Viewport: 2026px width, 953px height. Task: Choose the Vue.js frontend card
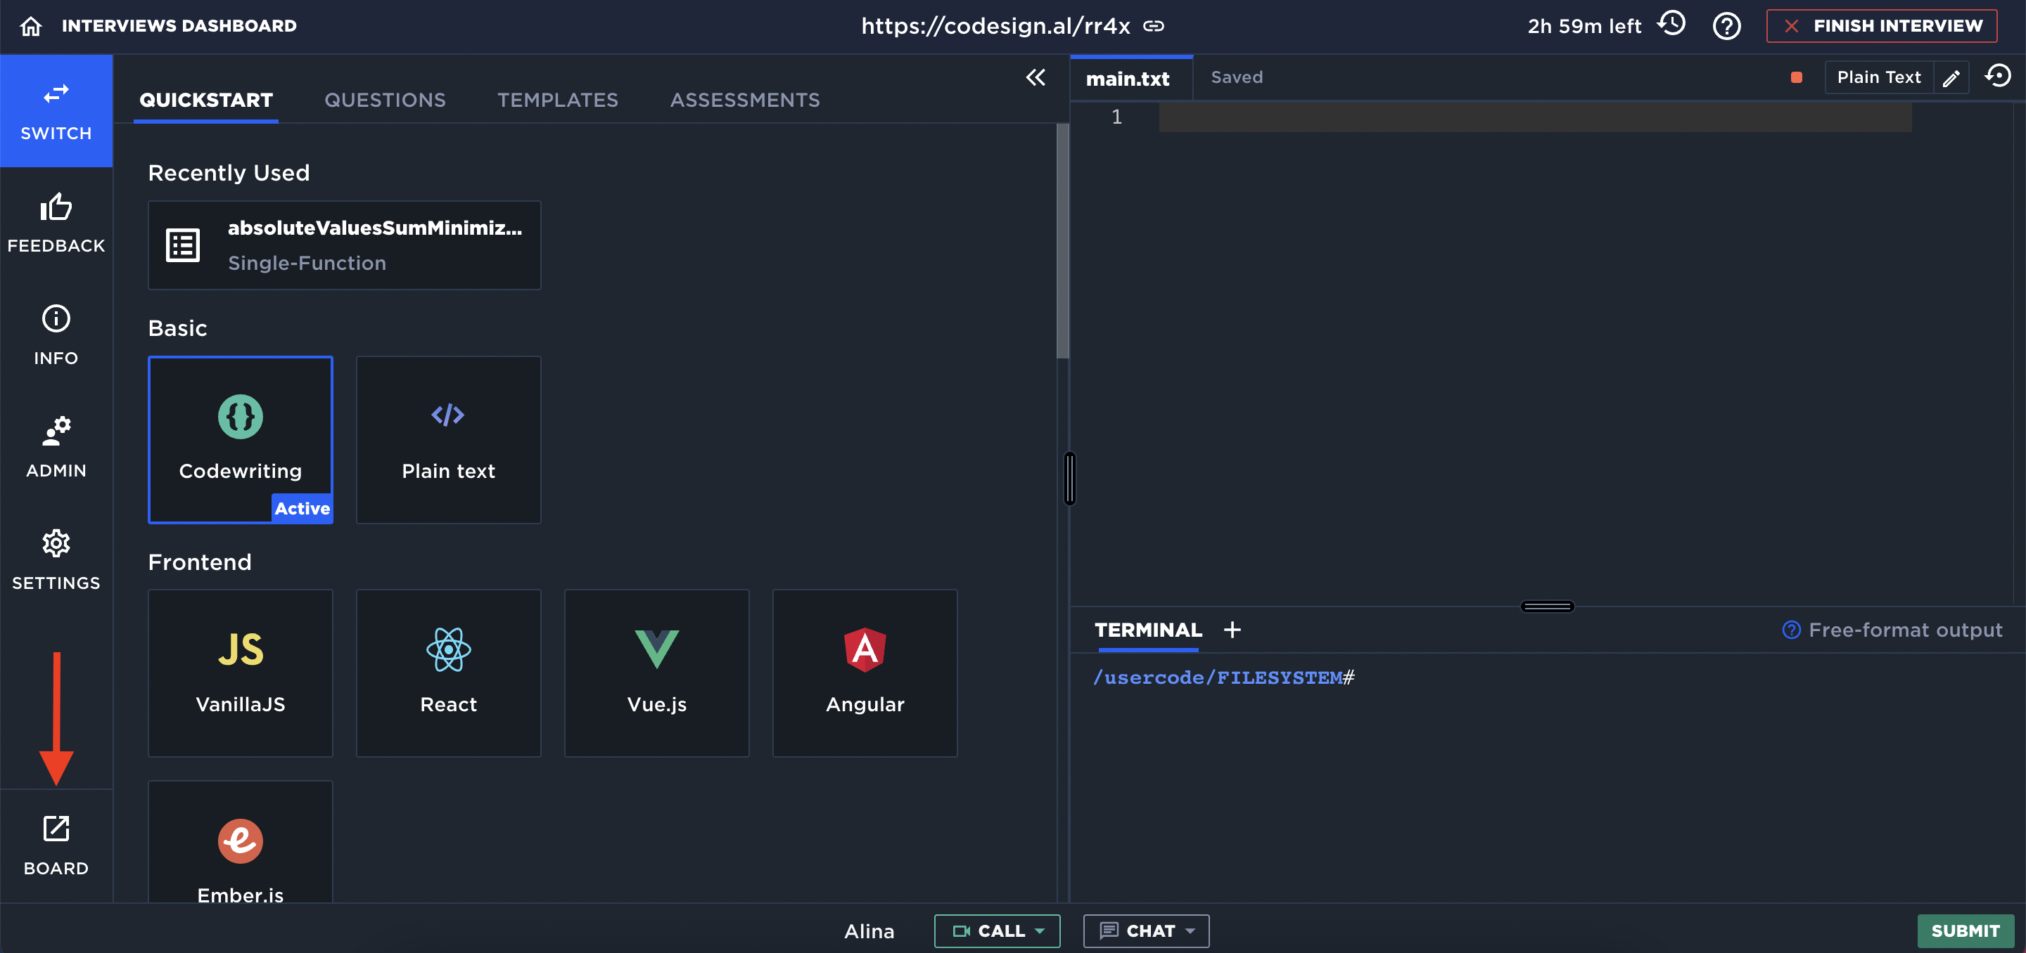[657, 673]
